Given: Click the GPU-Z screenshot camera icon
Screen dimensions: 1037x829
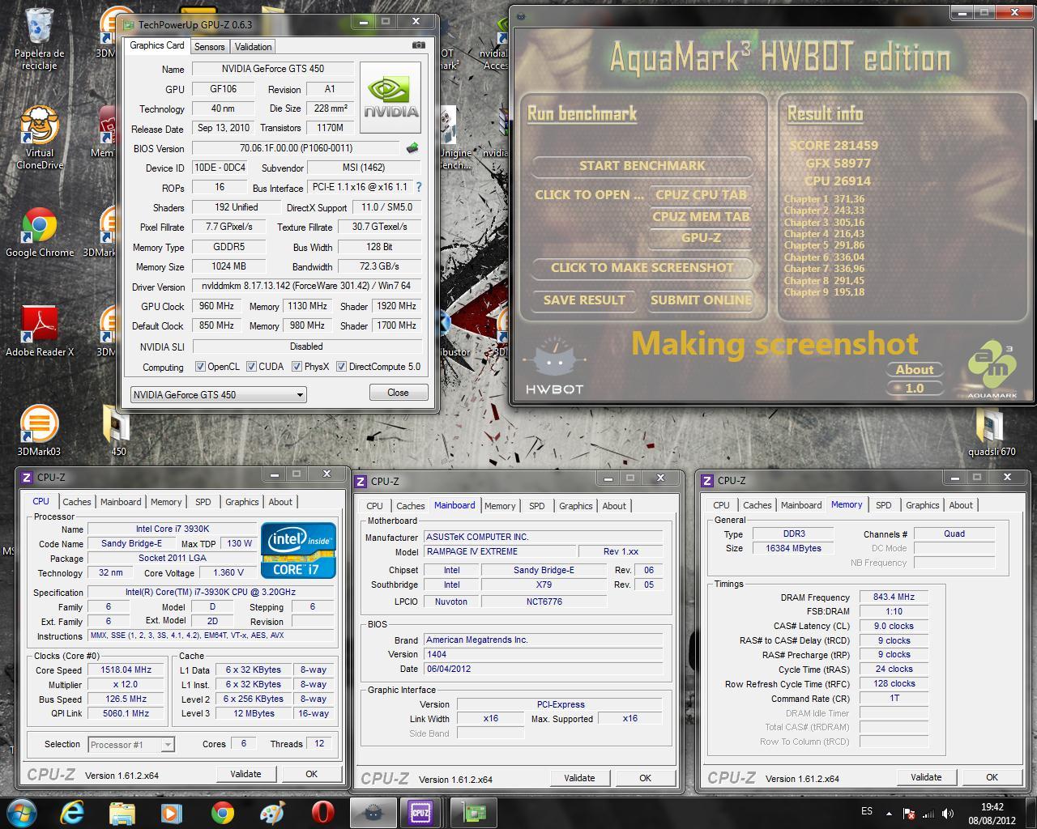Looking at the screenshot, I should tap(418, 46).
